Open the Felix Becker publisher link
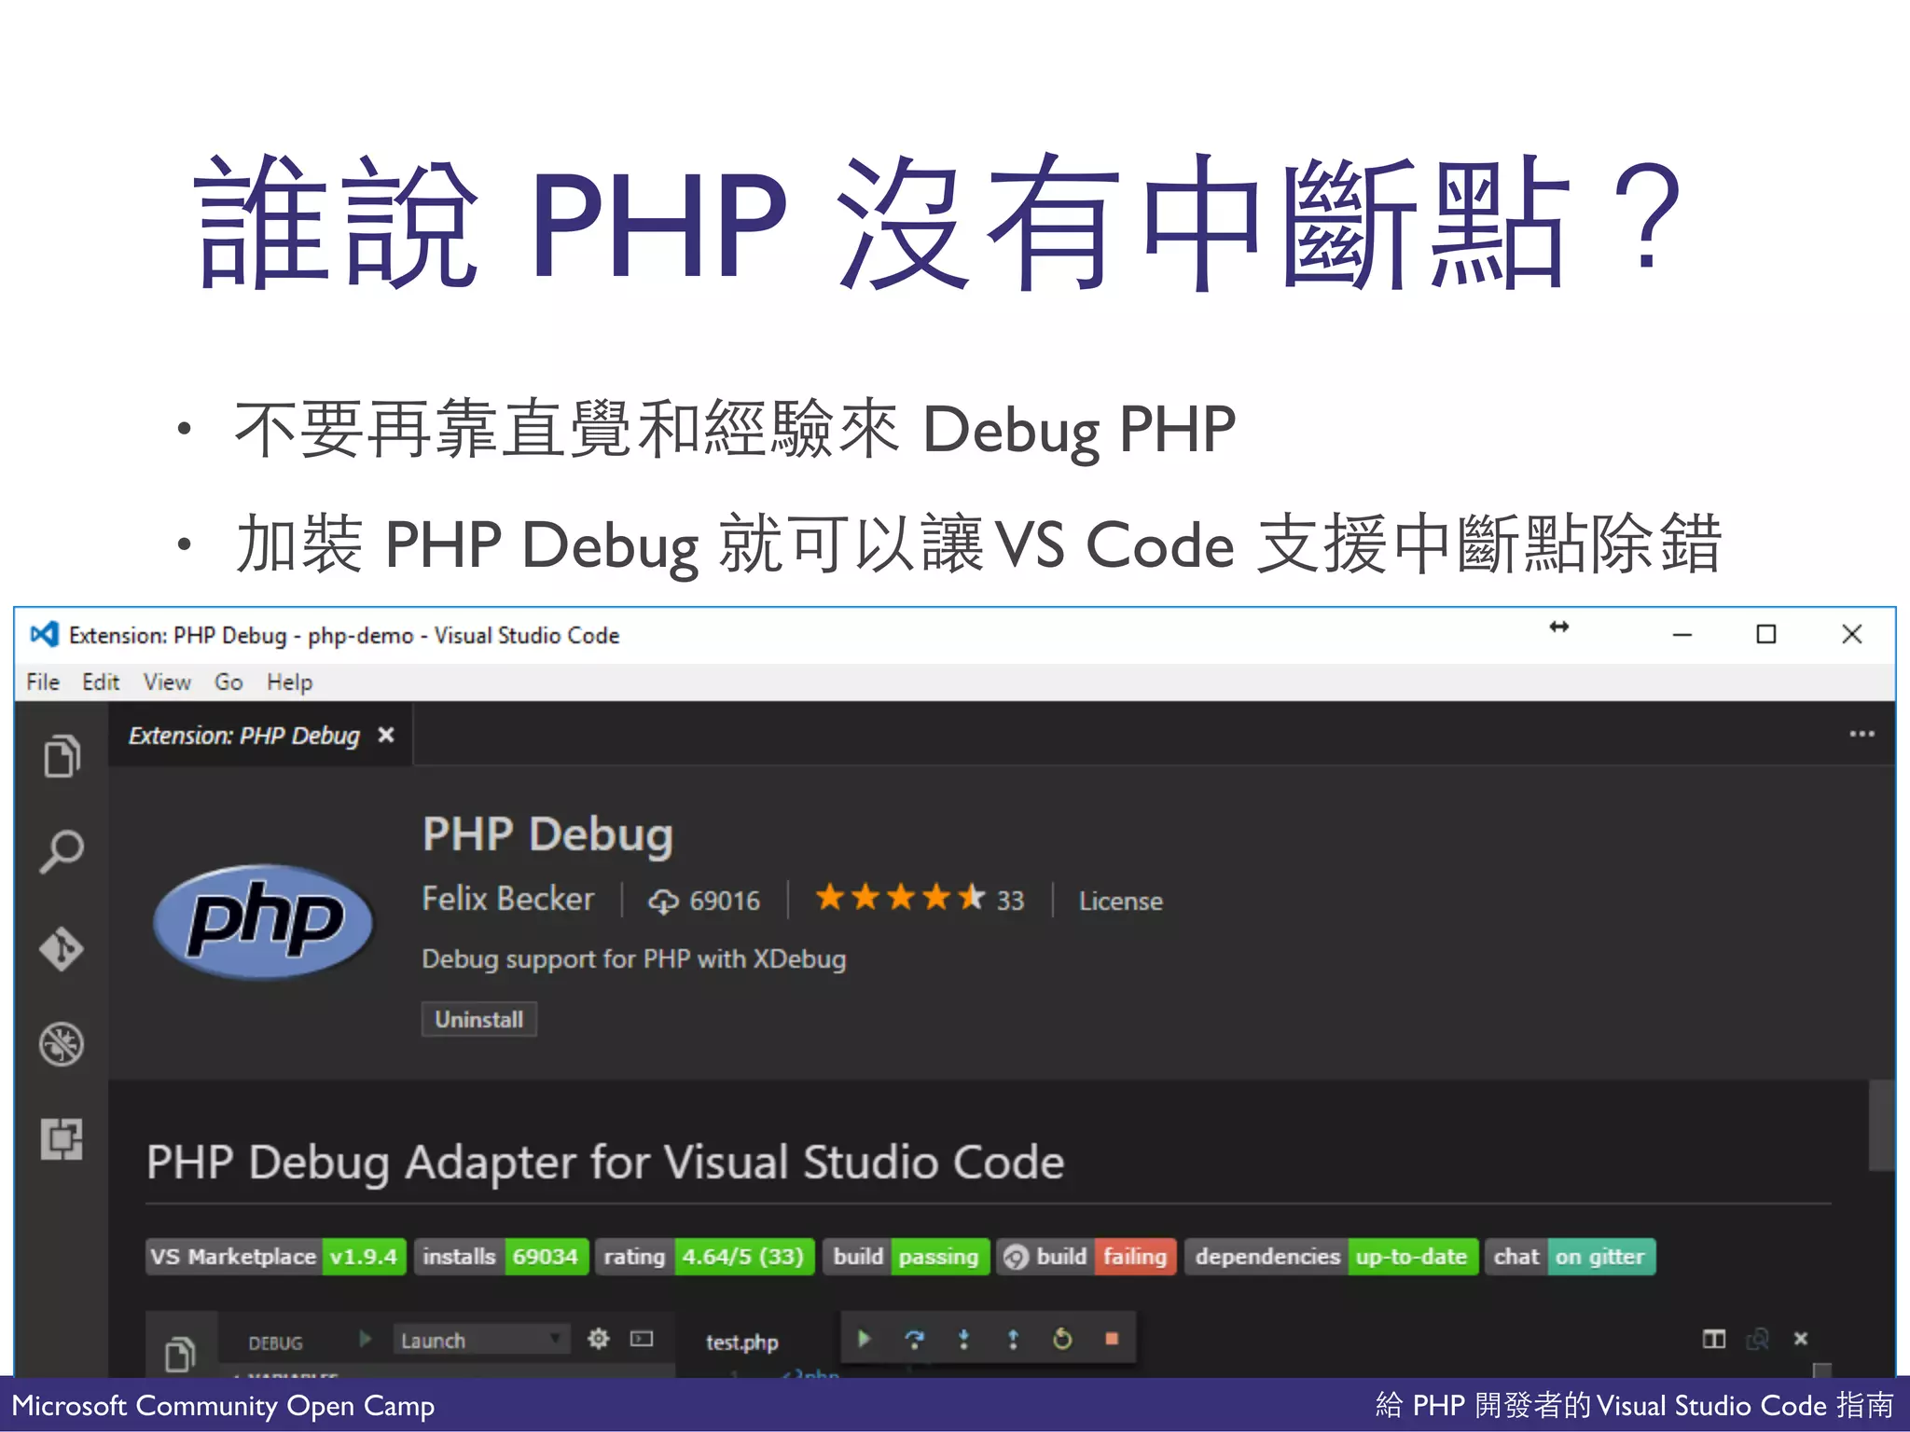 508,899
